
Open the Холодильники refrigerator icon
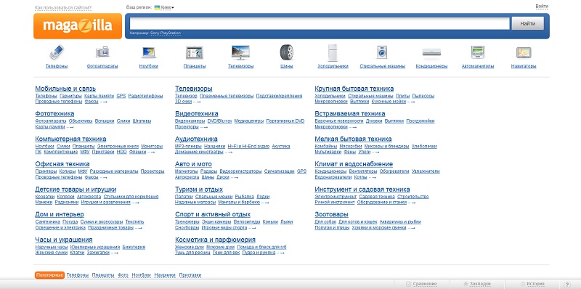tap(333, 52)
